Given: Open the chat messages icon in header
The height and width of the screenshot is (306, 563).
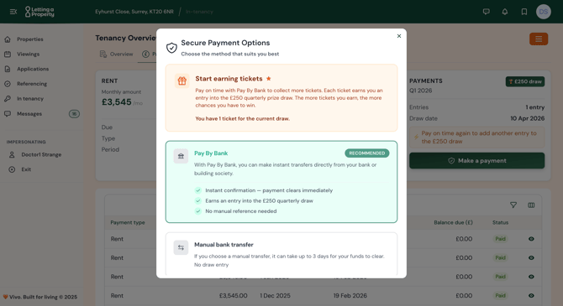Looking at the screenshot, I should coord(487,12).
